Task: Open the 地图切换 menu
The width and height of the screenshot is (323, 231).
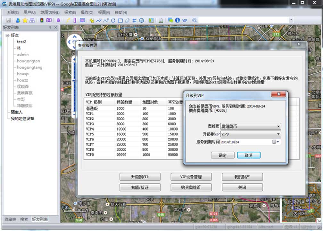Action: (50, 12)
